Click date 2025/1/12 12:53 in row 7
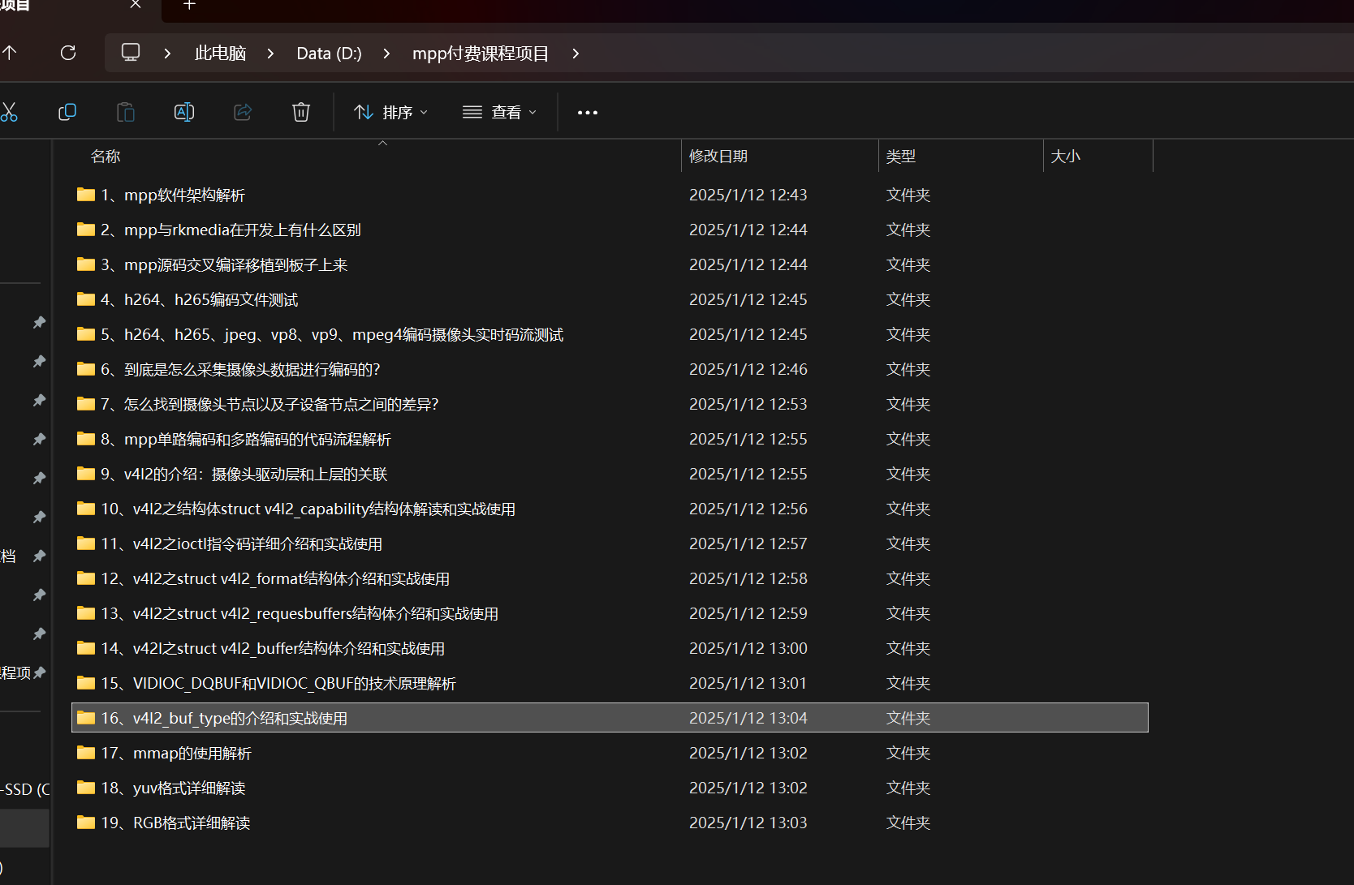This screenshot has width=1354, height=885. (748, 405)
